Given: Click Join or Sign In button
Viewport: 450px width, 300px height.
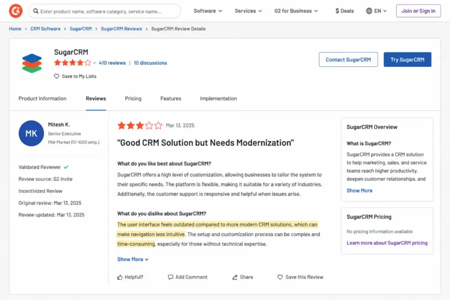Looking at the screenshot, I should pos(418,11).
